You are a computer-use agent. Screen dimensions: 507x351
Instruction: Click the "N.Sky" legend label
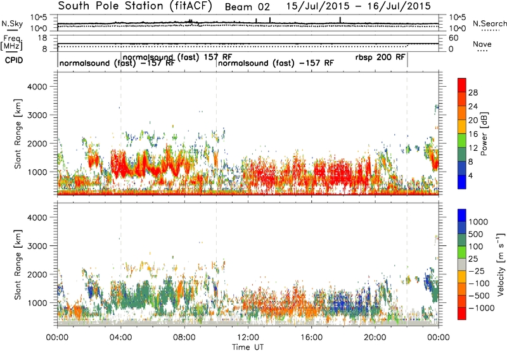[12, 23]
